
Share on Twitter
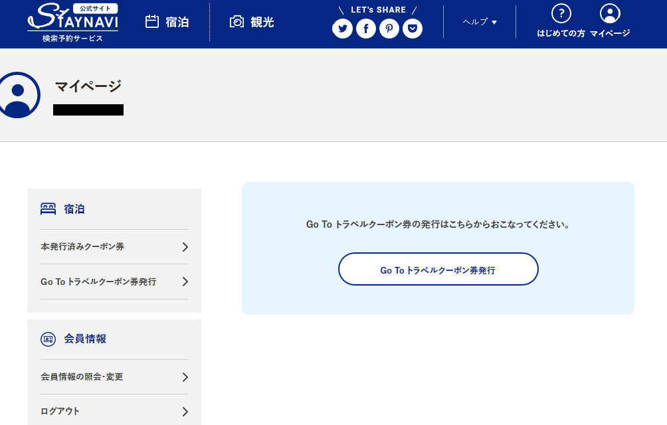342,29
